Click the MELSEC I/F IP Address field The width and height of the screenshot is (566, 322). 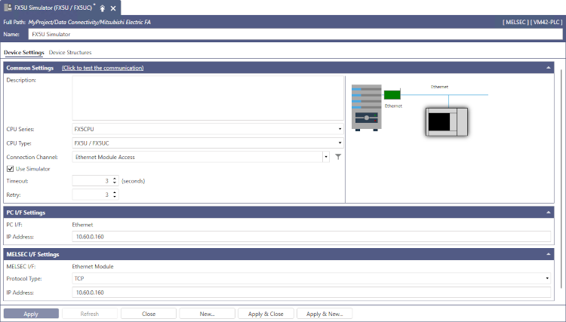(311, 292)
